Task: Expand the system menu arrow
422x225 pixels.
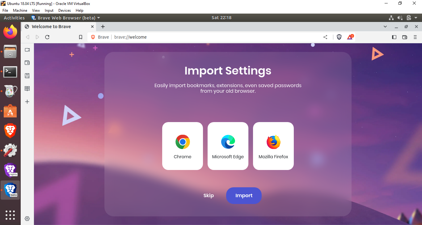Action: point(416,18)
